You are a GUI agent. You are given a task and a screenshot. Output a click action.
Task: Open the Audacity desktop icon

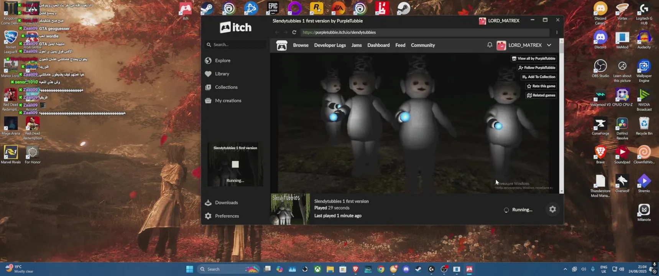(644, 40)
